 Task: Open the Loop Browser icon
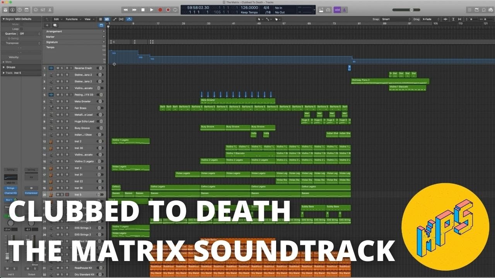pos(483,10)
